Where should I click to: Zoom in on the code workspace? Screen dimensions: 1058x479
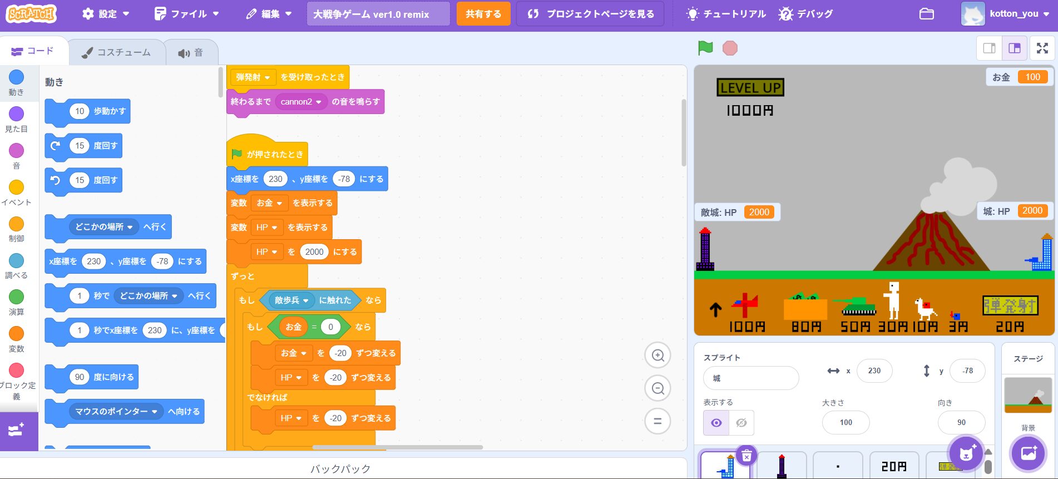[x=657, y=355]
